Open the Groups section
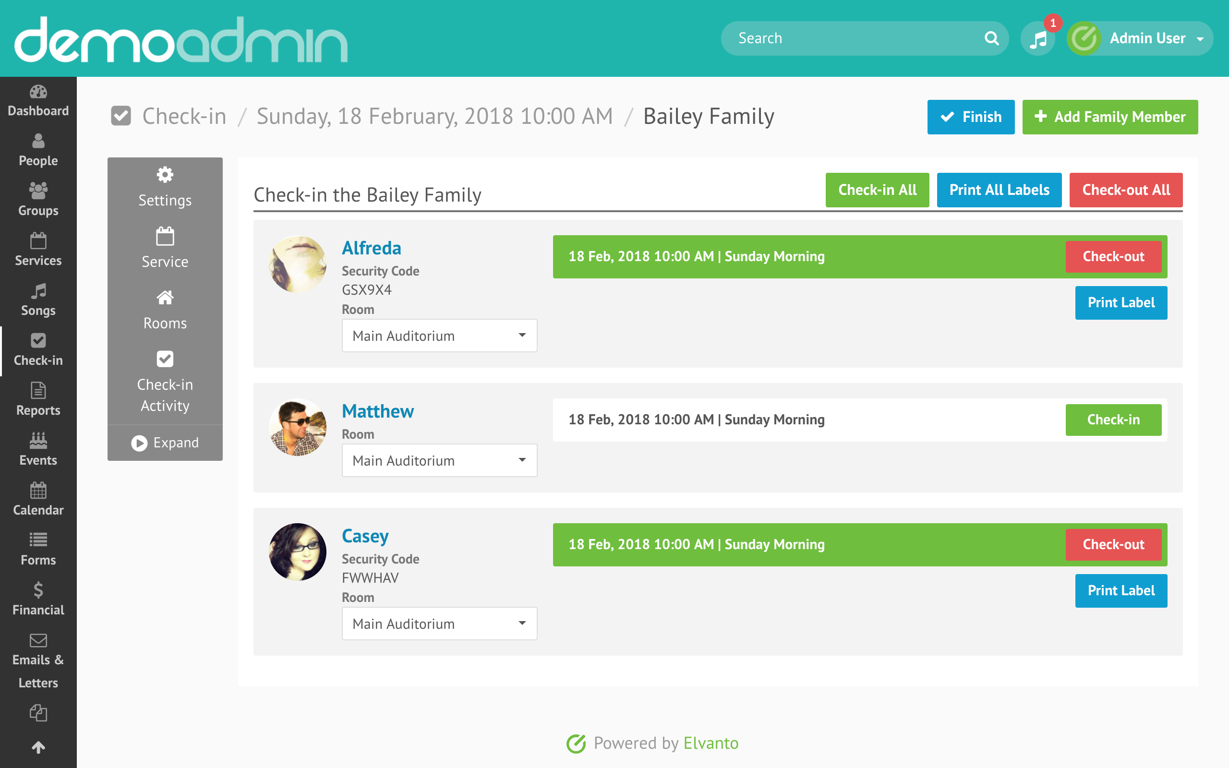Image resolution: width=1229 pixels, height=768 pixels. click(x=38, y=201)
